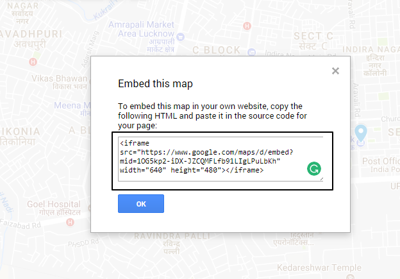Click the 'C BLOCK' area label
The width and height of the screenshot is (400, 279).
(216, 50)
